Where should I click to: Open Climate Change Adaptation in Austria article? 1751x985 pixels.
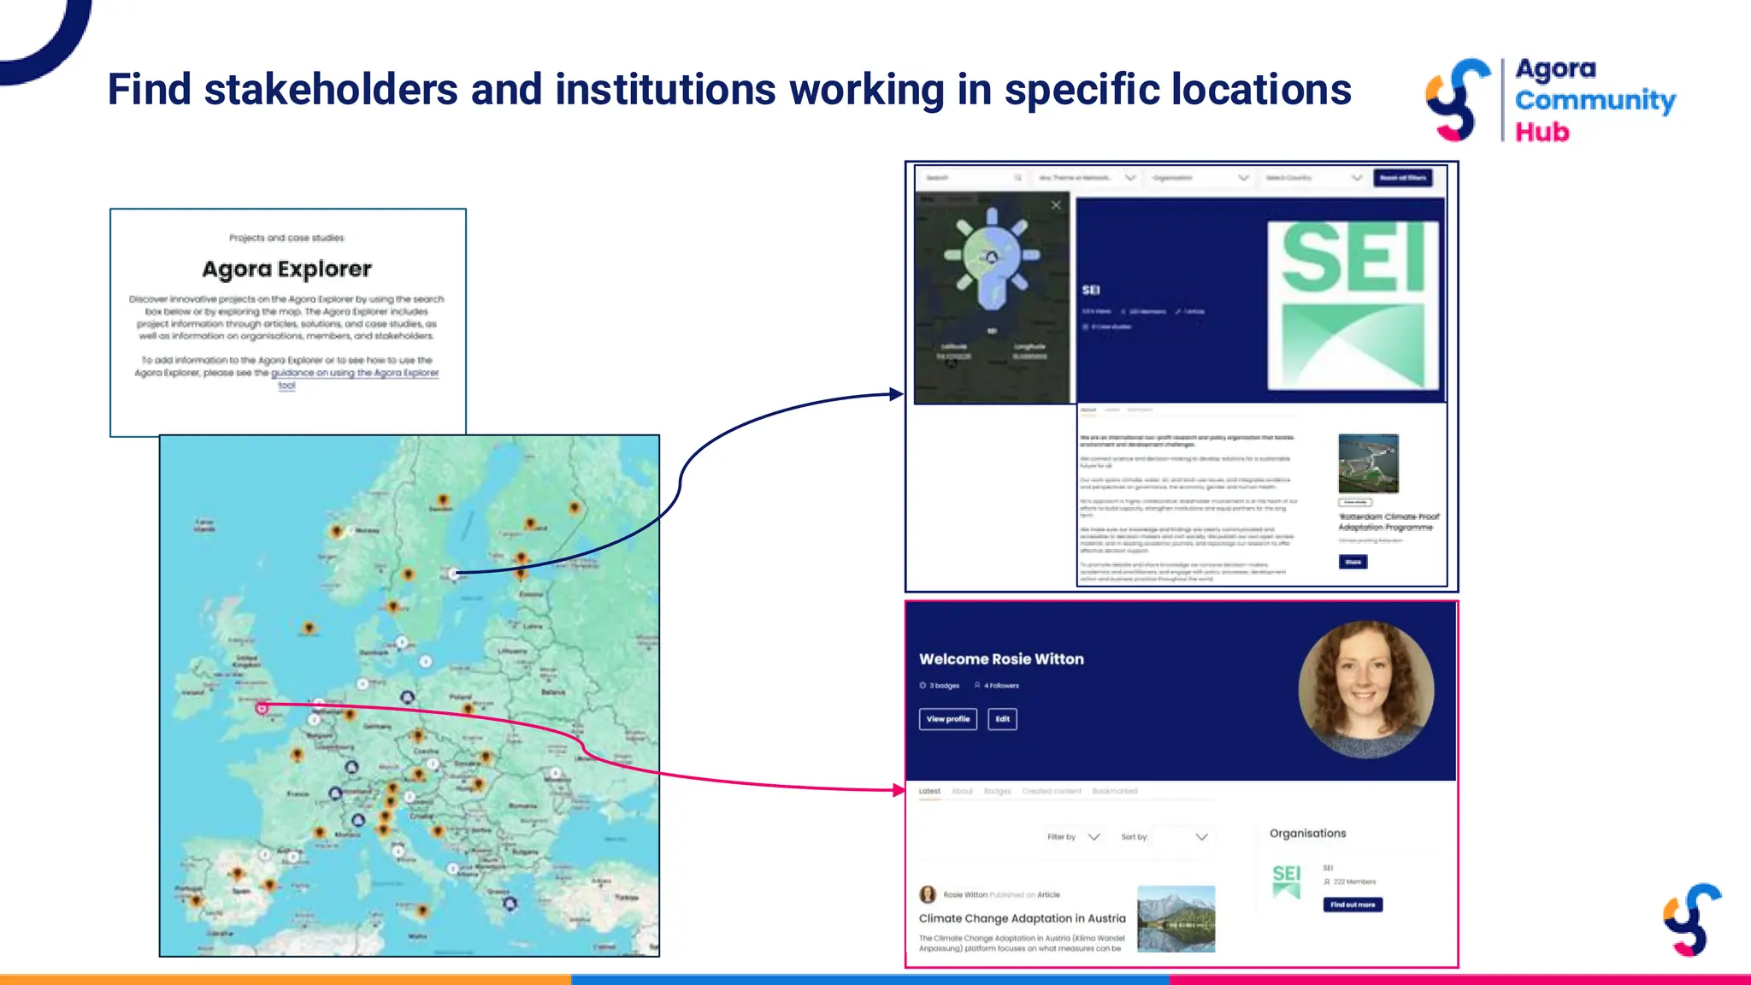(x=1023, y=918)
